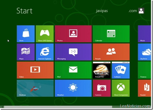Click the scrollbar left arrow
The image size is (153, 110).
pos(2,107)
